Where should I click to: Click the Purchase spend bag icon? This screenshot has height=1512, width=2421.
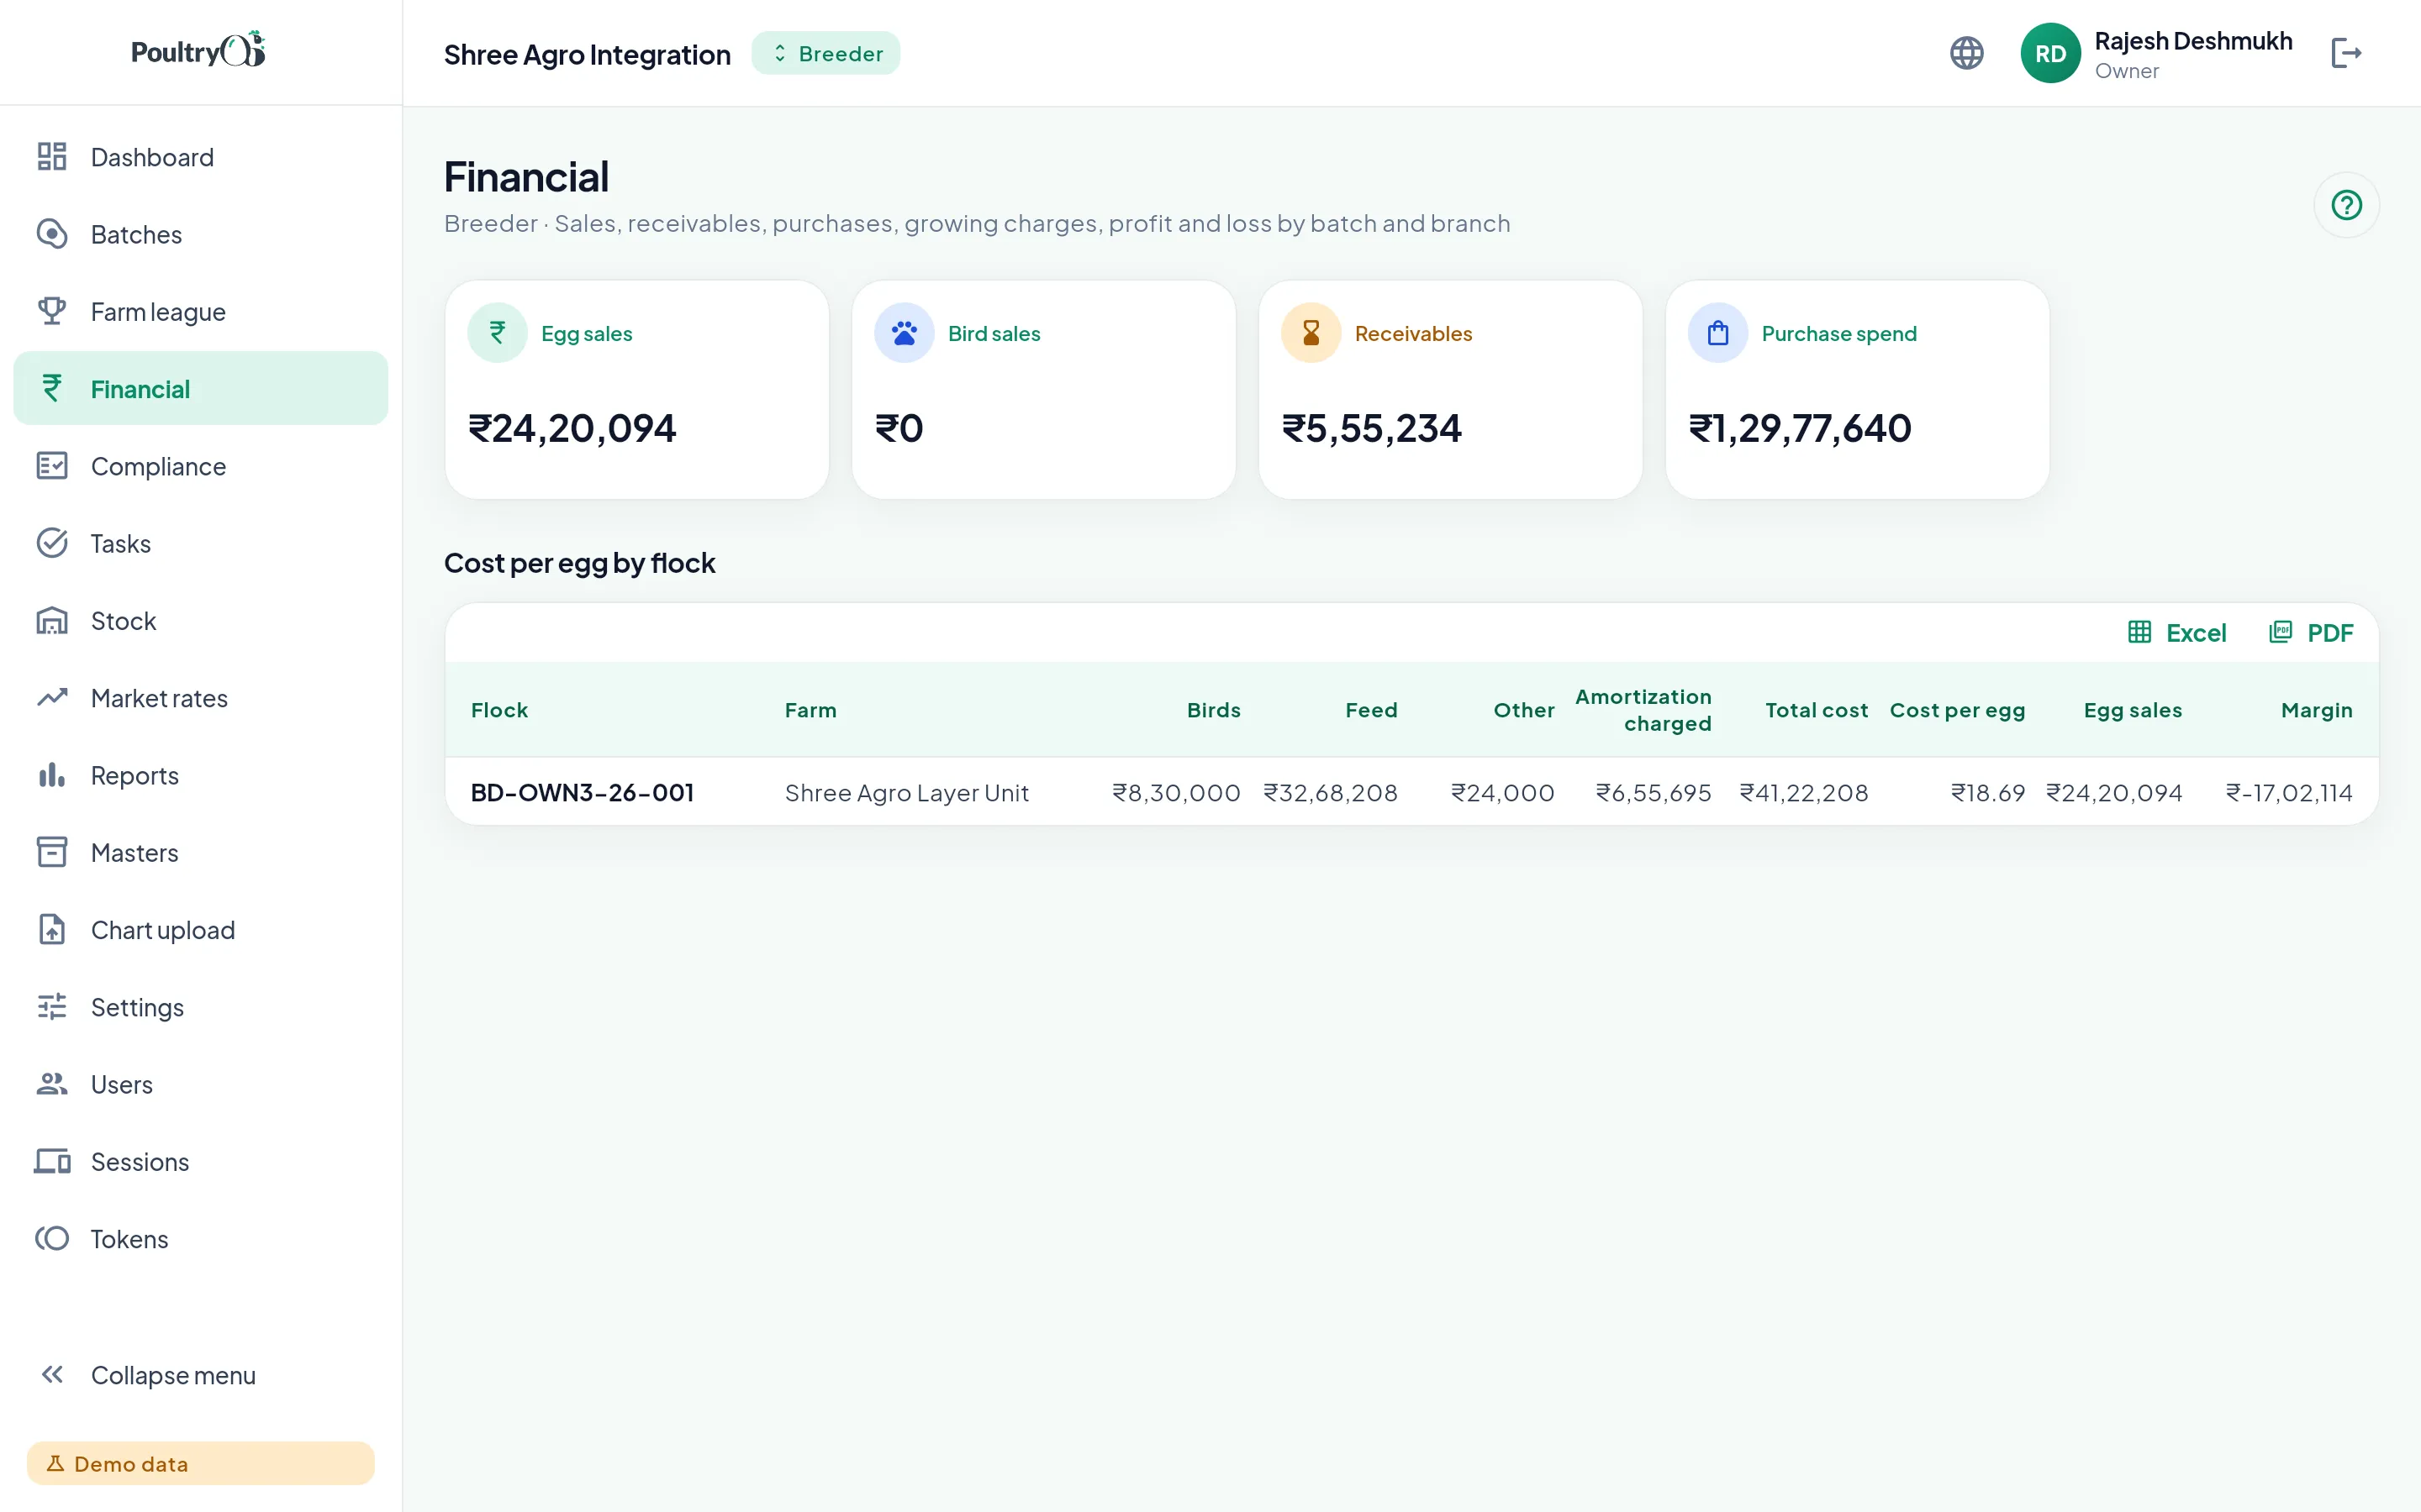[1717, 333]
